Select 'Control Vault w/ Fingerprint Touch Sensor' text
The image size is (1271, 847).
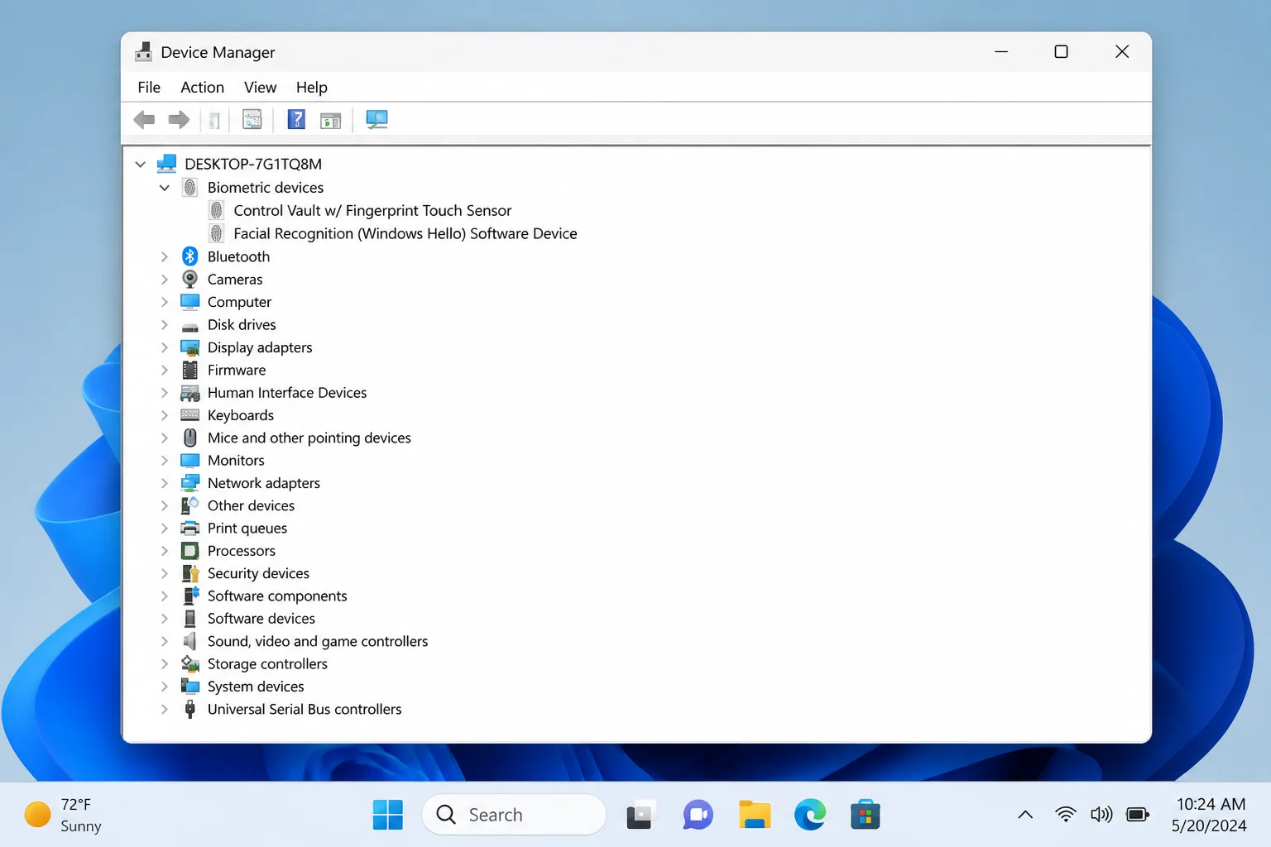pos(372,210)
